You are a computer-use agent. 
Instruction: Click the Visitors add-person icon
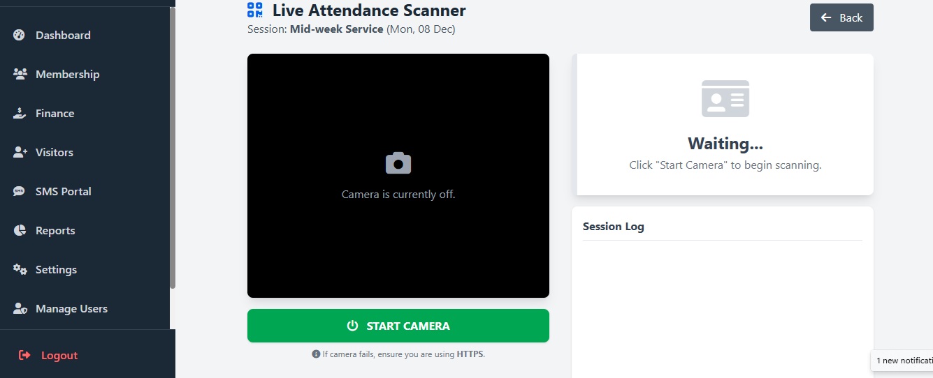pyautogui.click(x=20, y=152)
